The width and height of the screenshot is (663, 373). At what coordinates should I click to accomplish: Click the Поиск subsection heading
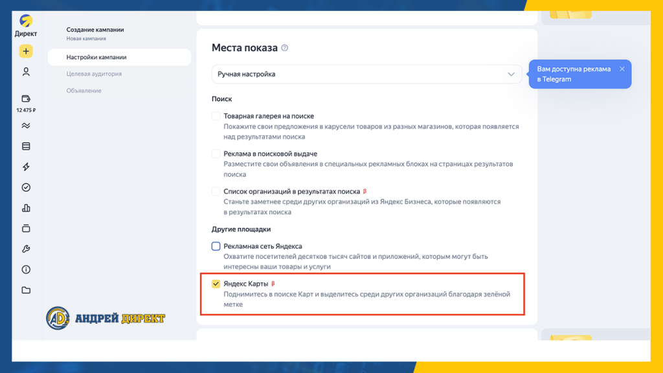pos(221,99)
